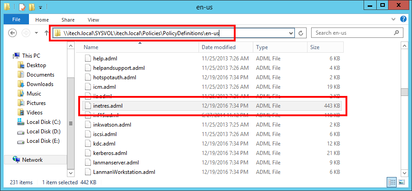Viewport: 412px width, 191px height.
Task: Click the search magnifier icon
Action: [397, 33]
